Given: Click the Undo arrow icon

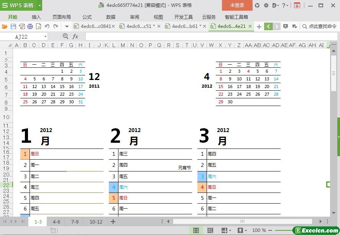Looking at the screenshot, I should [47, 26].
